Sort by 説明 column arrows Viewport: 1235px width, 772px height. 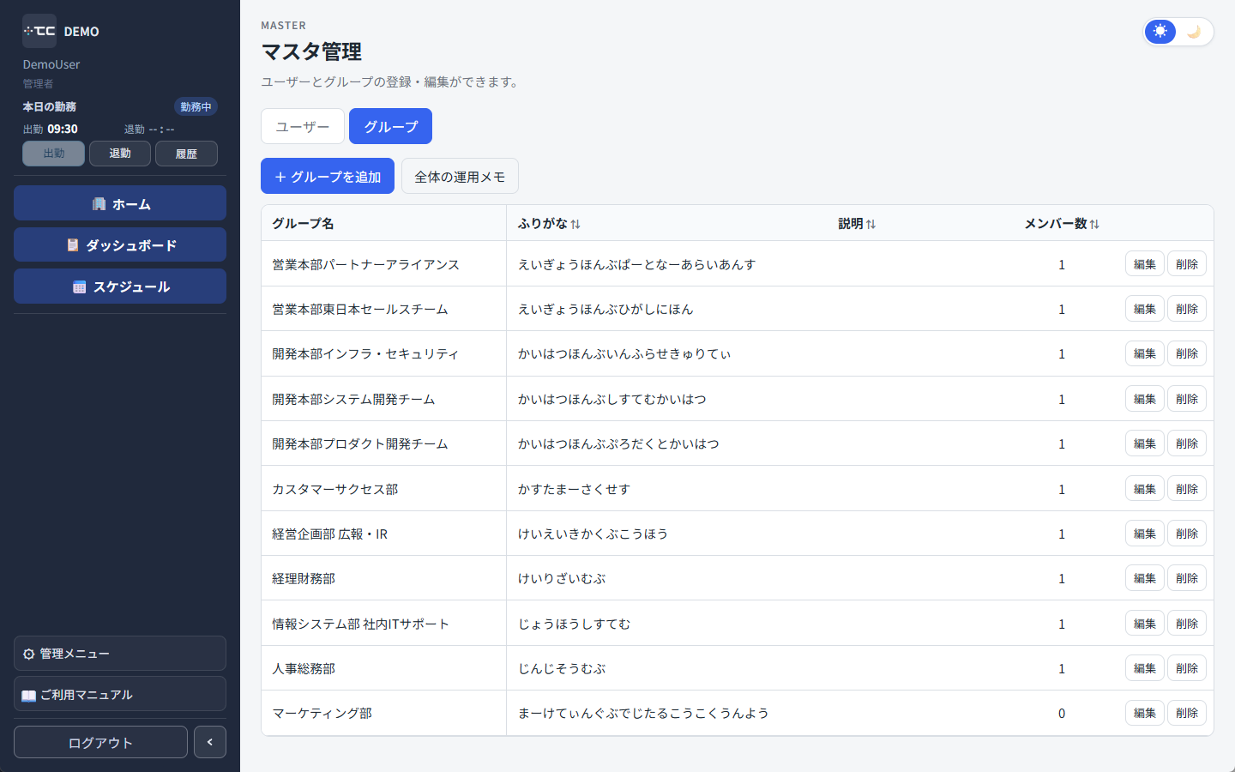[x=871, y=224]
